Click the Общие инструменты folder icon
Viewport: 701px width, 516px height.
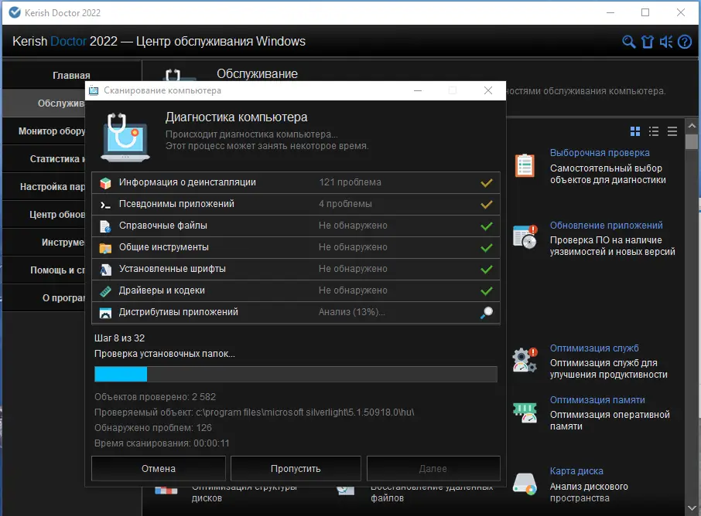[x=105, y=248]
